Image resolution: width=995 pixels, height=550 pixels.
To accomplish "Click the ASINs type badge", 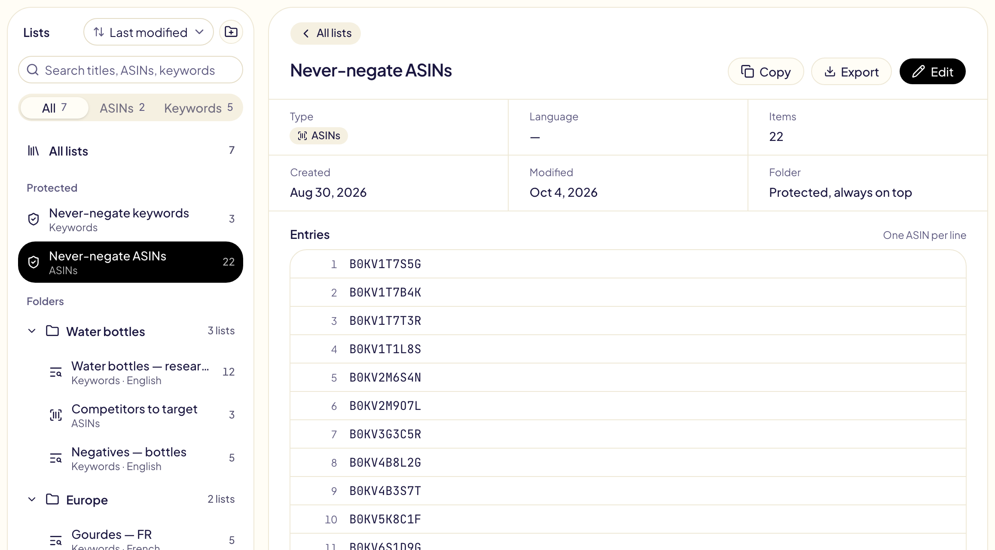I will click(x=319, y=136).
